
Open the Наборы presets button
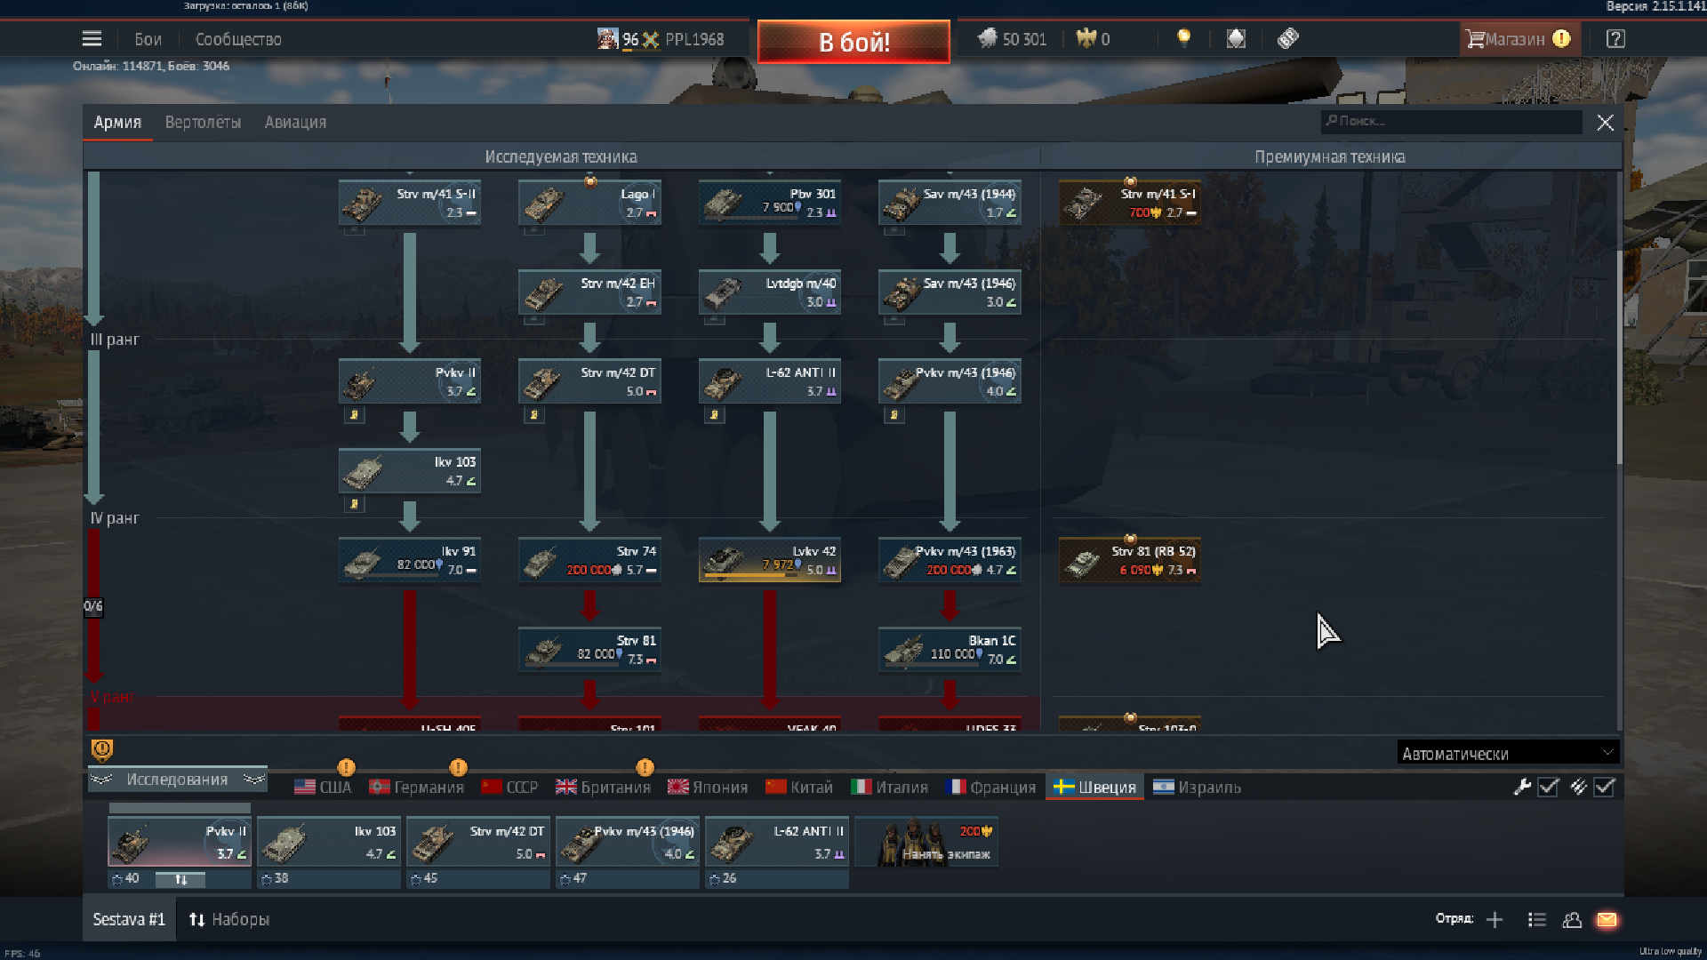point(228,920)
